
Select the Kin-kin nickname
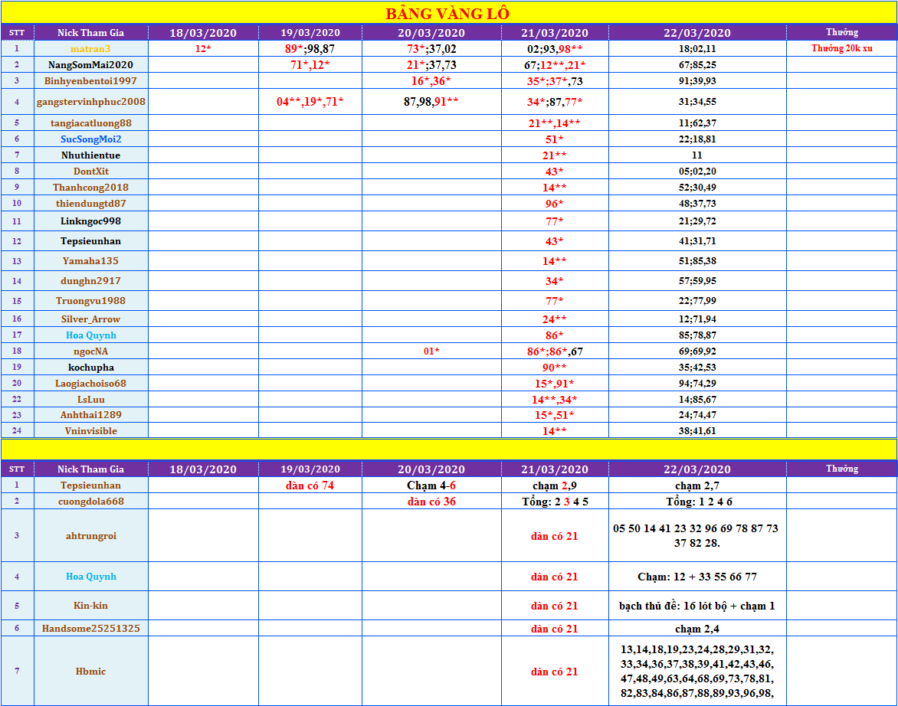91,605
